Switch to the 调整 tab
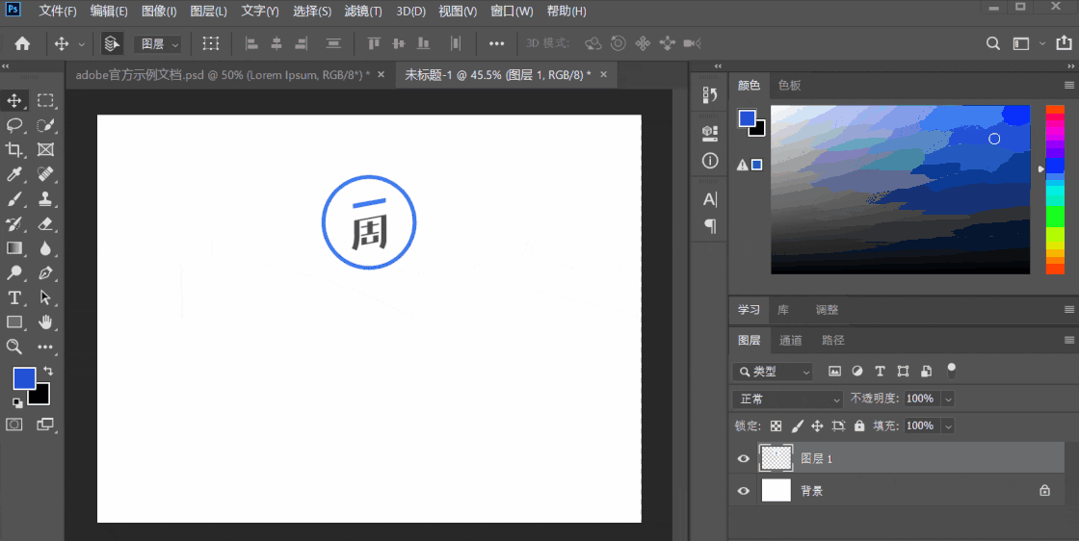This screenshot has height=541, width=1079. click(x=827, y=310)
